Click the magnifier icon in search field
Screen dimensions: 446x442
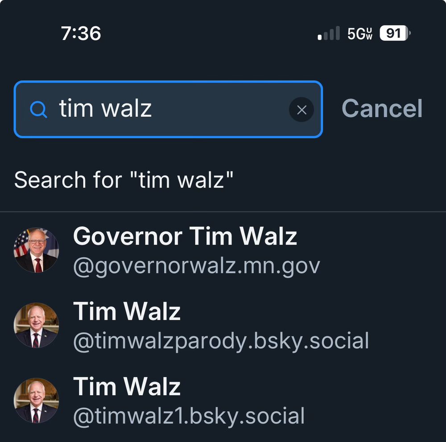click(39, 109)
